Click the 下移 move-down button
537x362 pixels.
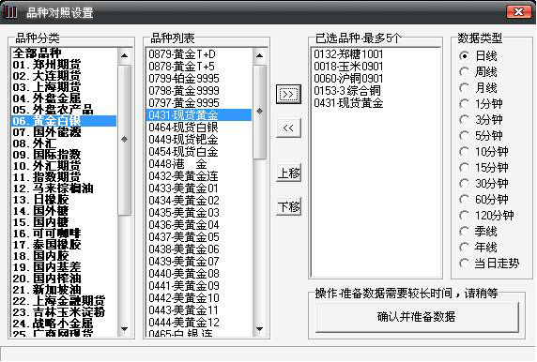(x=289, y=206)
